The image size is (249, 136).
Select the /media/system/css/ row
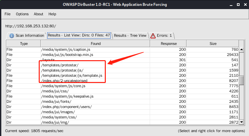pyautogui.click(x=123, y=117)
